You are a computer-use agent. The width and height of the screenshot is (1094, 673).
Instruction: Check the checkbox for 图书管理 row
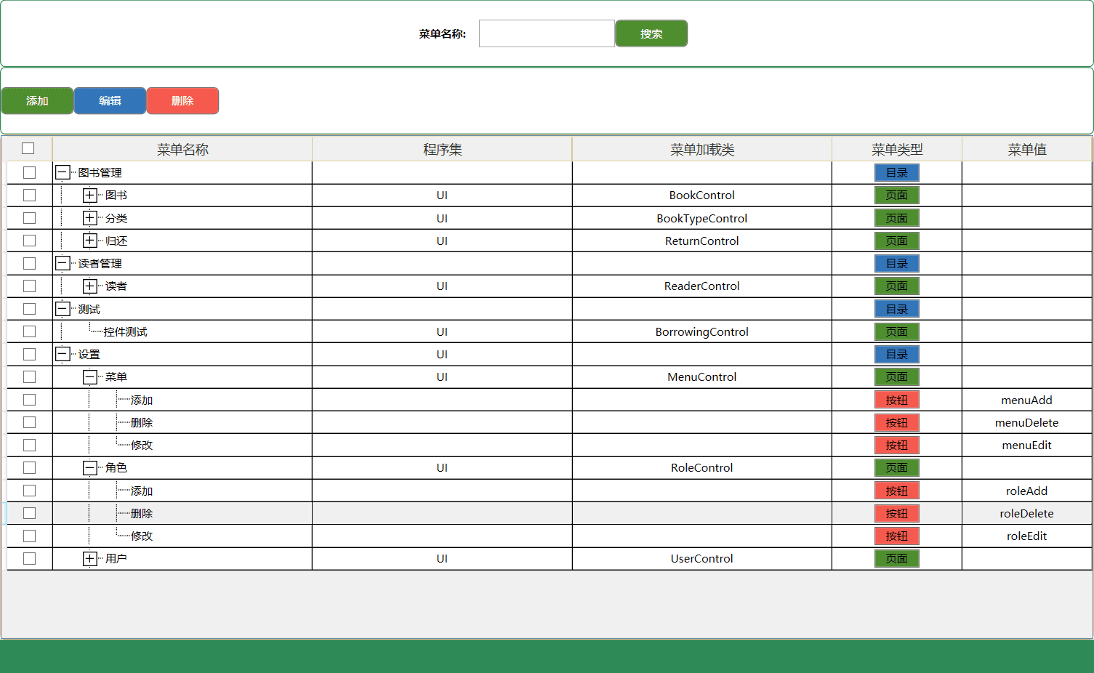pyautogui.click(x=29, y=172)
